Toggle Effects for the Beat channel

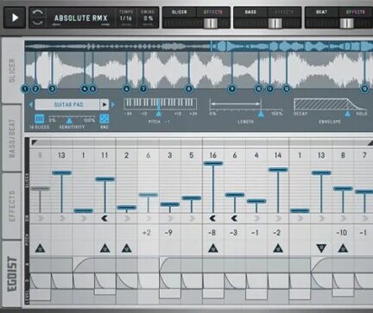coord(356,12)
